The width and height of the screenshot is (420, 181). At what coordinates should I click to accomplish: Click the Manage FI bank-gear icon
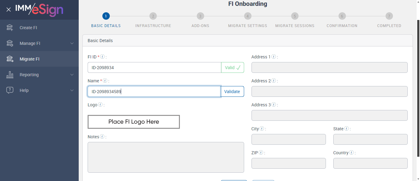click(10, 43)
